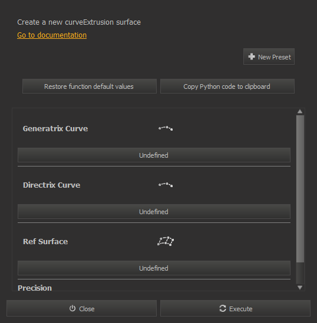The image size is (317, 323).
Task: Click the Precision section heading
Action: coord(35,288)
